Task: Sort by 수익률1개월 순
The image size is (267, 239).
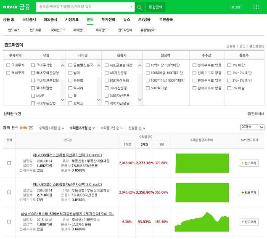Action: point(51,128)
